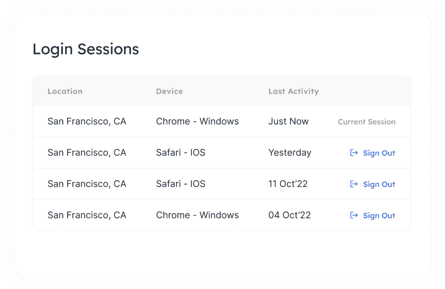Sign out of the 04 Oct'22 Chrome session

[x=379, y=215]
